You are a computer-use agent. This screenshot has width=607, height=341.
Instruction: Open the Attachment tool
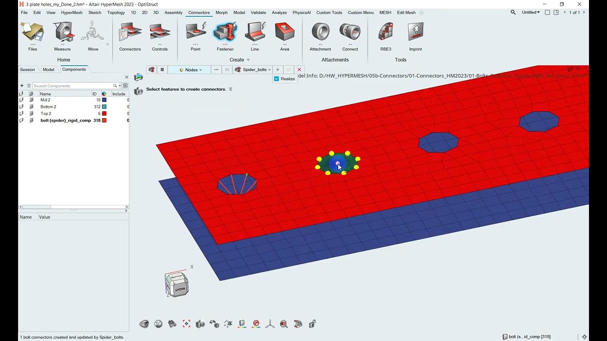point(320,36)
